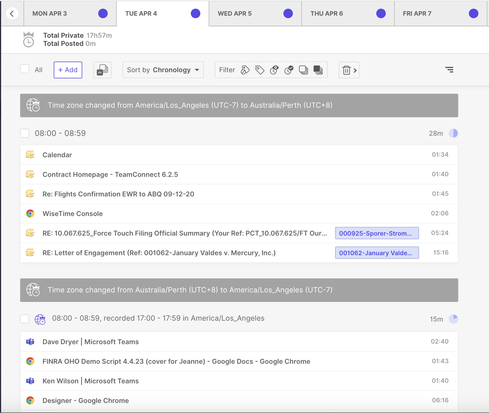
Task: Select Dave Dryer | Microsoft Teams row
Action: coord(239,342)
